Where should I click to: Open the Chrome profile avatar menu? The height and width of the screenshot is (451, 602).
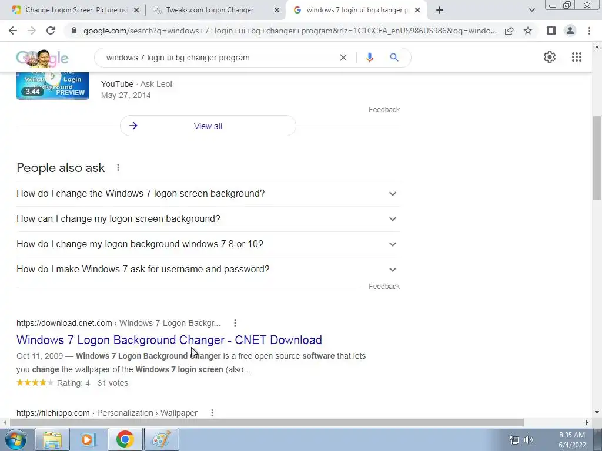click(570, 31)
